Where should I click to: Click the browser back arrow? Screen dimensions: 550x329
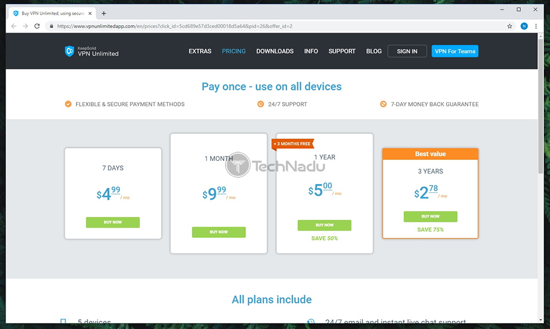click(14, 26)
